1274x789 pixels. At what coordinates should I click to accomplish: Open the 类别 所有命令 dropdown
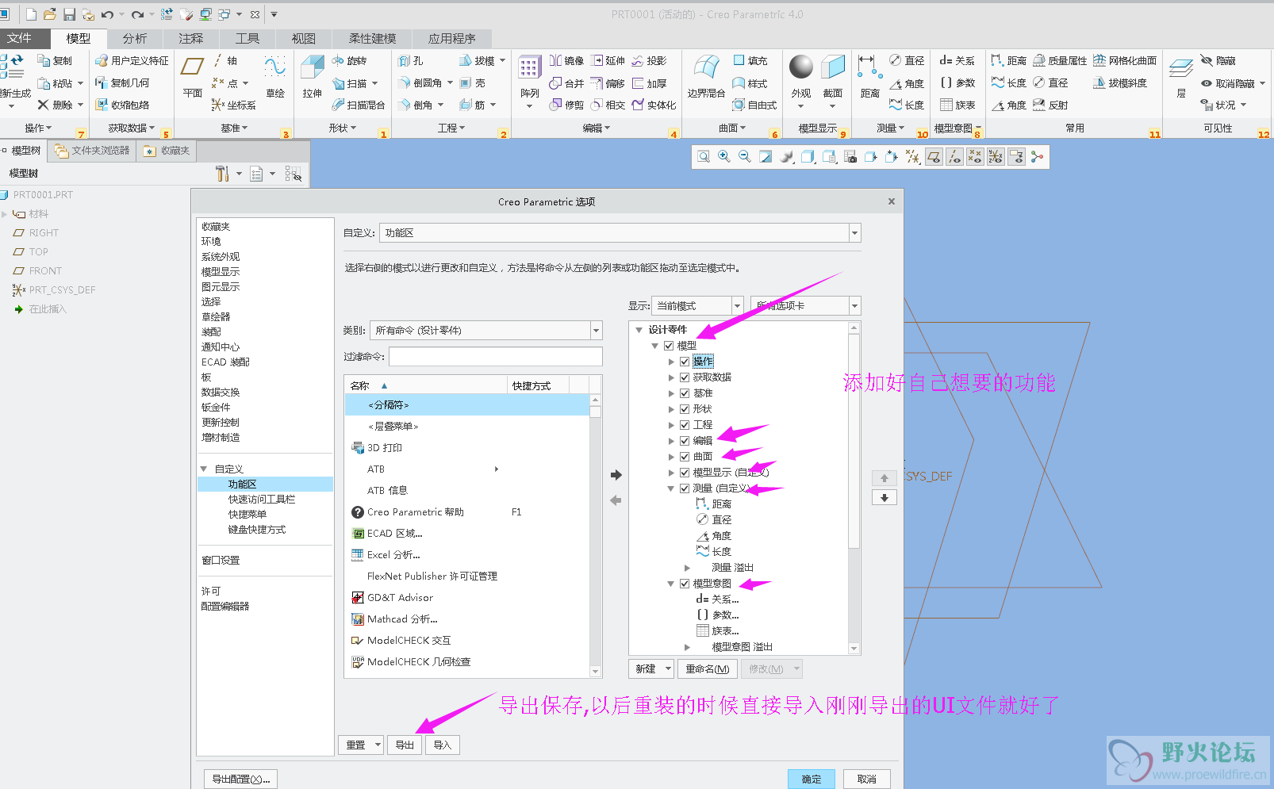596,331
